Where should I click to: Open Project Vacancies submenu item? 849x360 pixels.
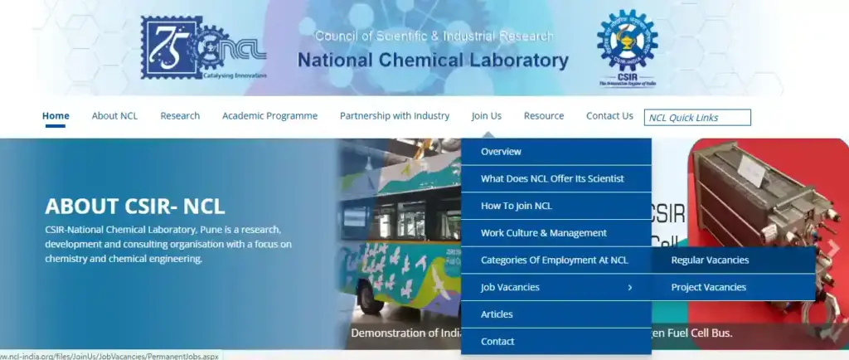709,287
